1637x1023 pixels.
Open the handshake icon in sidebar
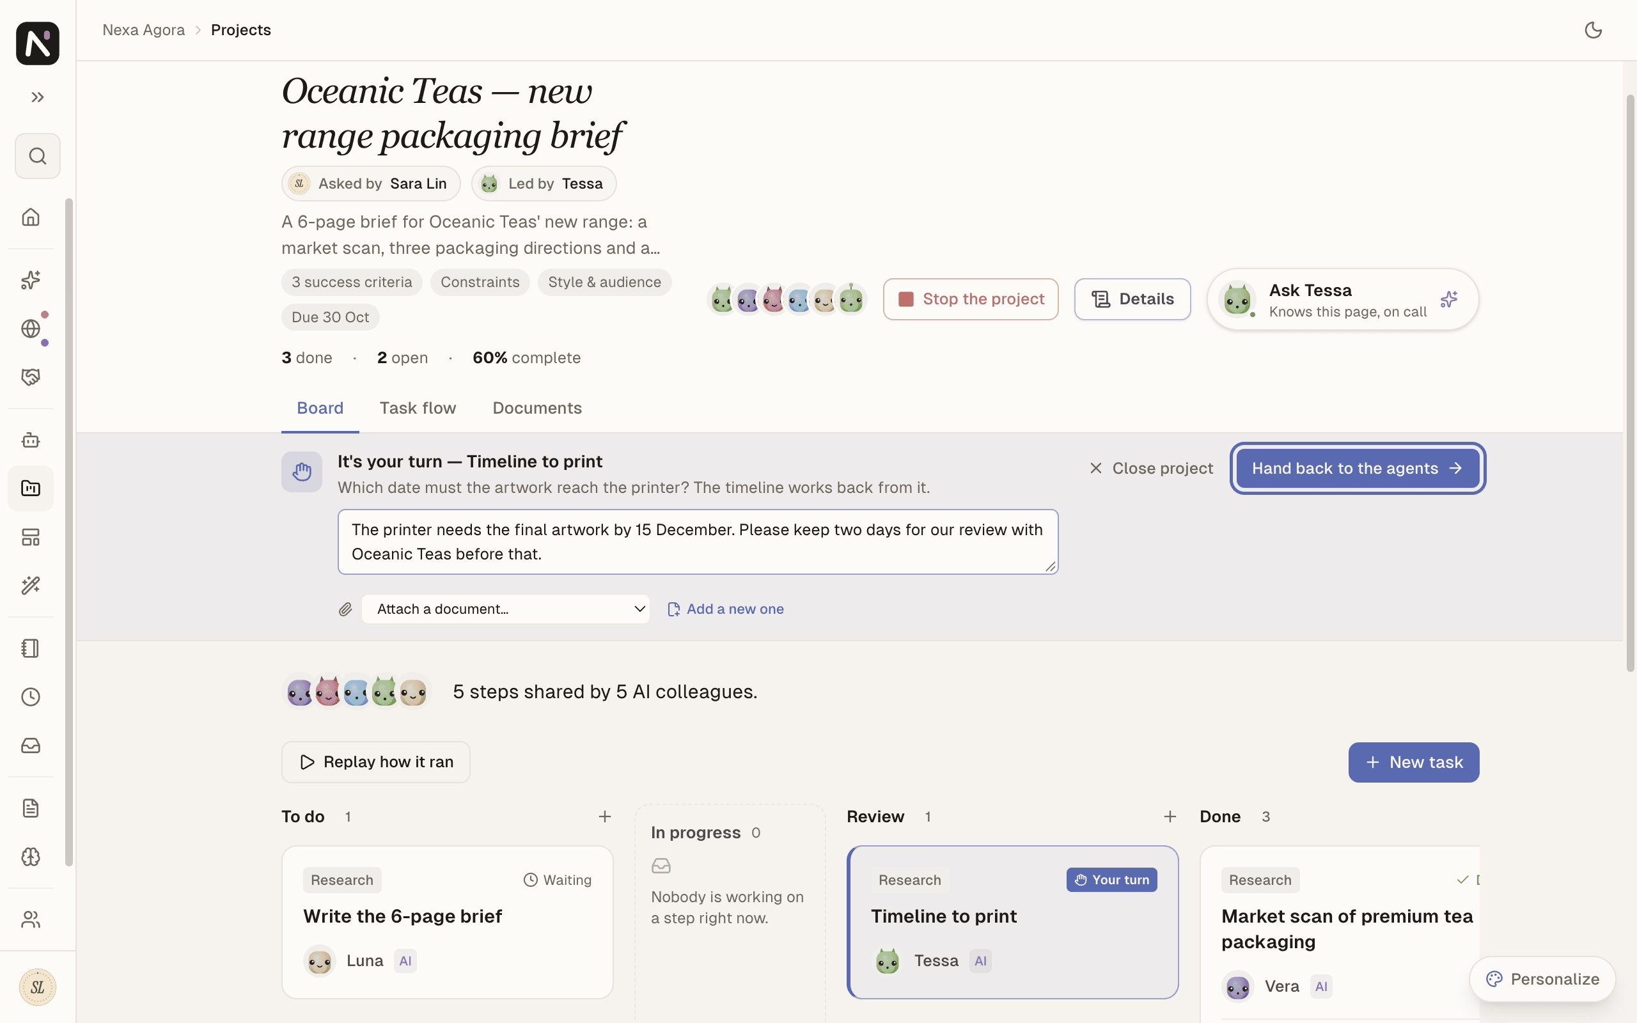pos(31,377)
